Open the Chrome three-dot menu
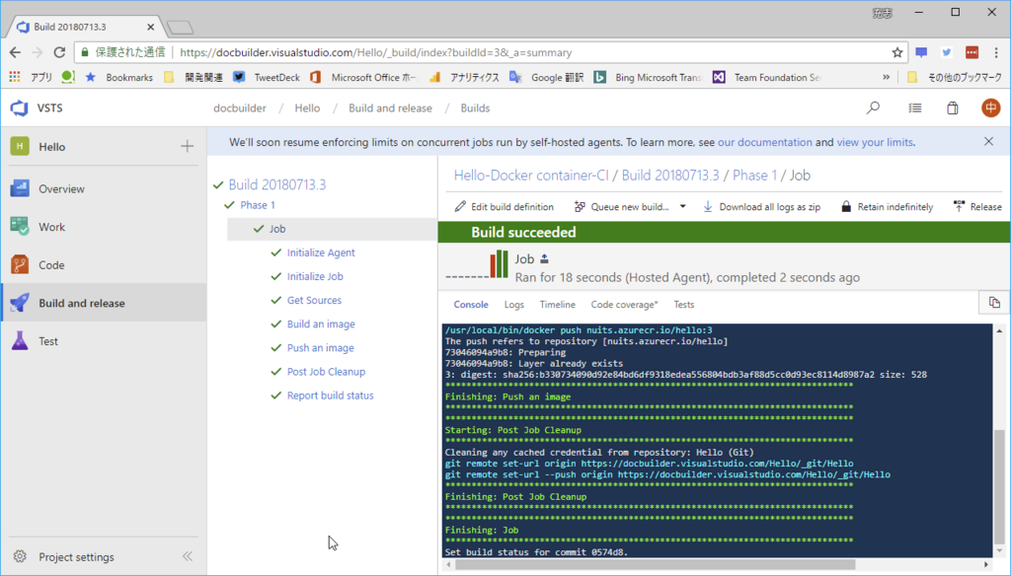Screen dimensions: 1011x576 (997, 53)
